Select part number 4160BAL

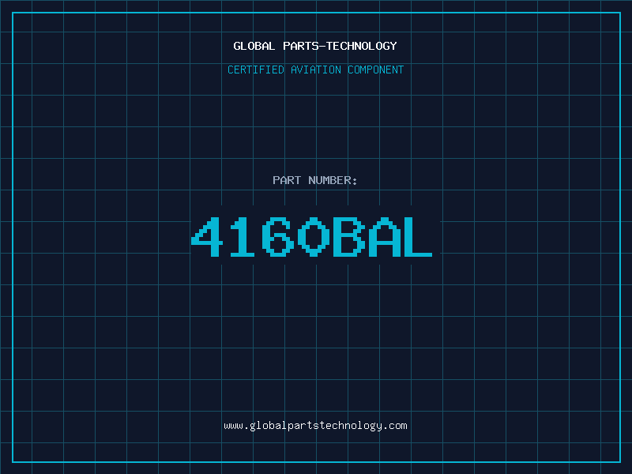311,237
